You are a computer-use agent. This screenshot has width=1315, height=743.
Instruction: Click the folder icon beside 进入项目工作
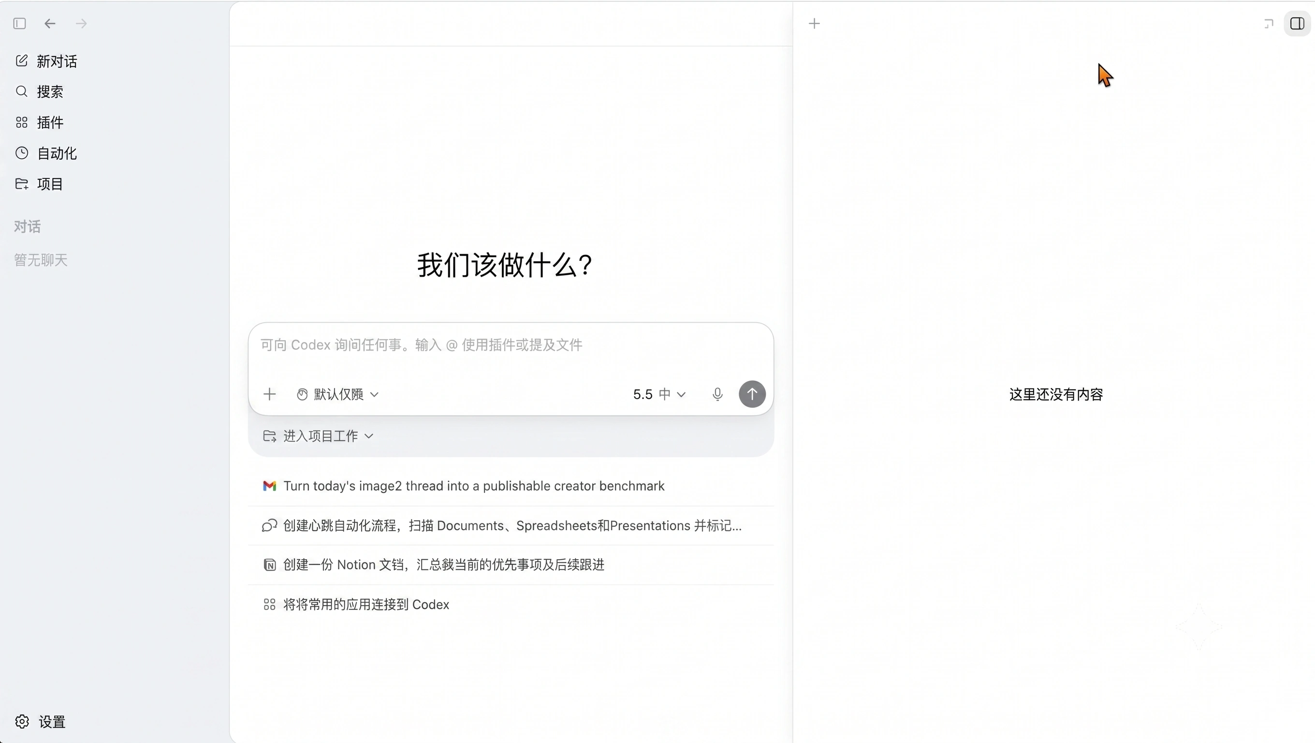270,436
